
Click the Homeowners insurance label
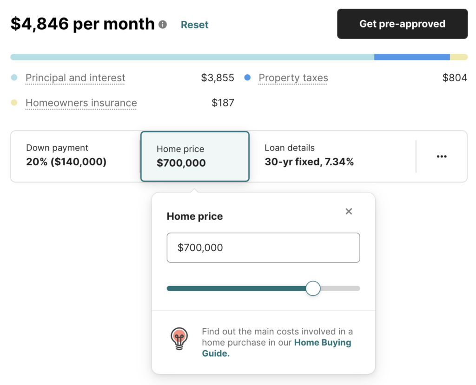(81, 103)
